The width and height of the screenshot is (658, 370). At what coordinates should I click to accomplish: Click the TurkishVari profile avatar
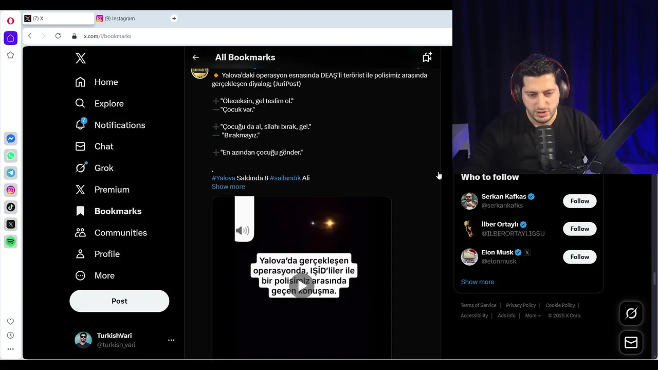pyautogui.click(x=83, y=340)
